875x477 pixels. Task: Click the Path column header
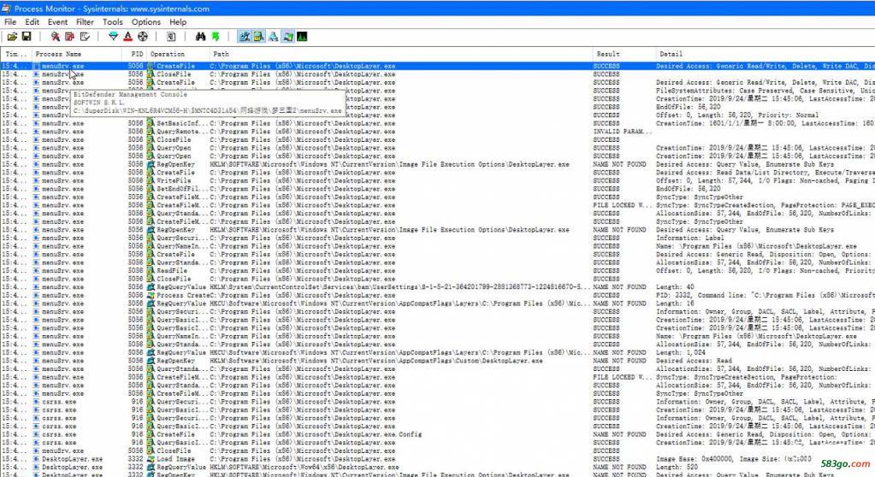[x=400, y=54]
